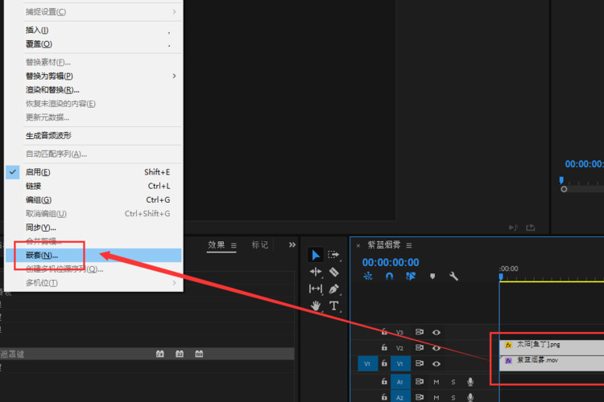Click the blue timeline timecode 00:00:00:00
Screen dimensions: 604x402
390,262
